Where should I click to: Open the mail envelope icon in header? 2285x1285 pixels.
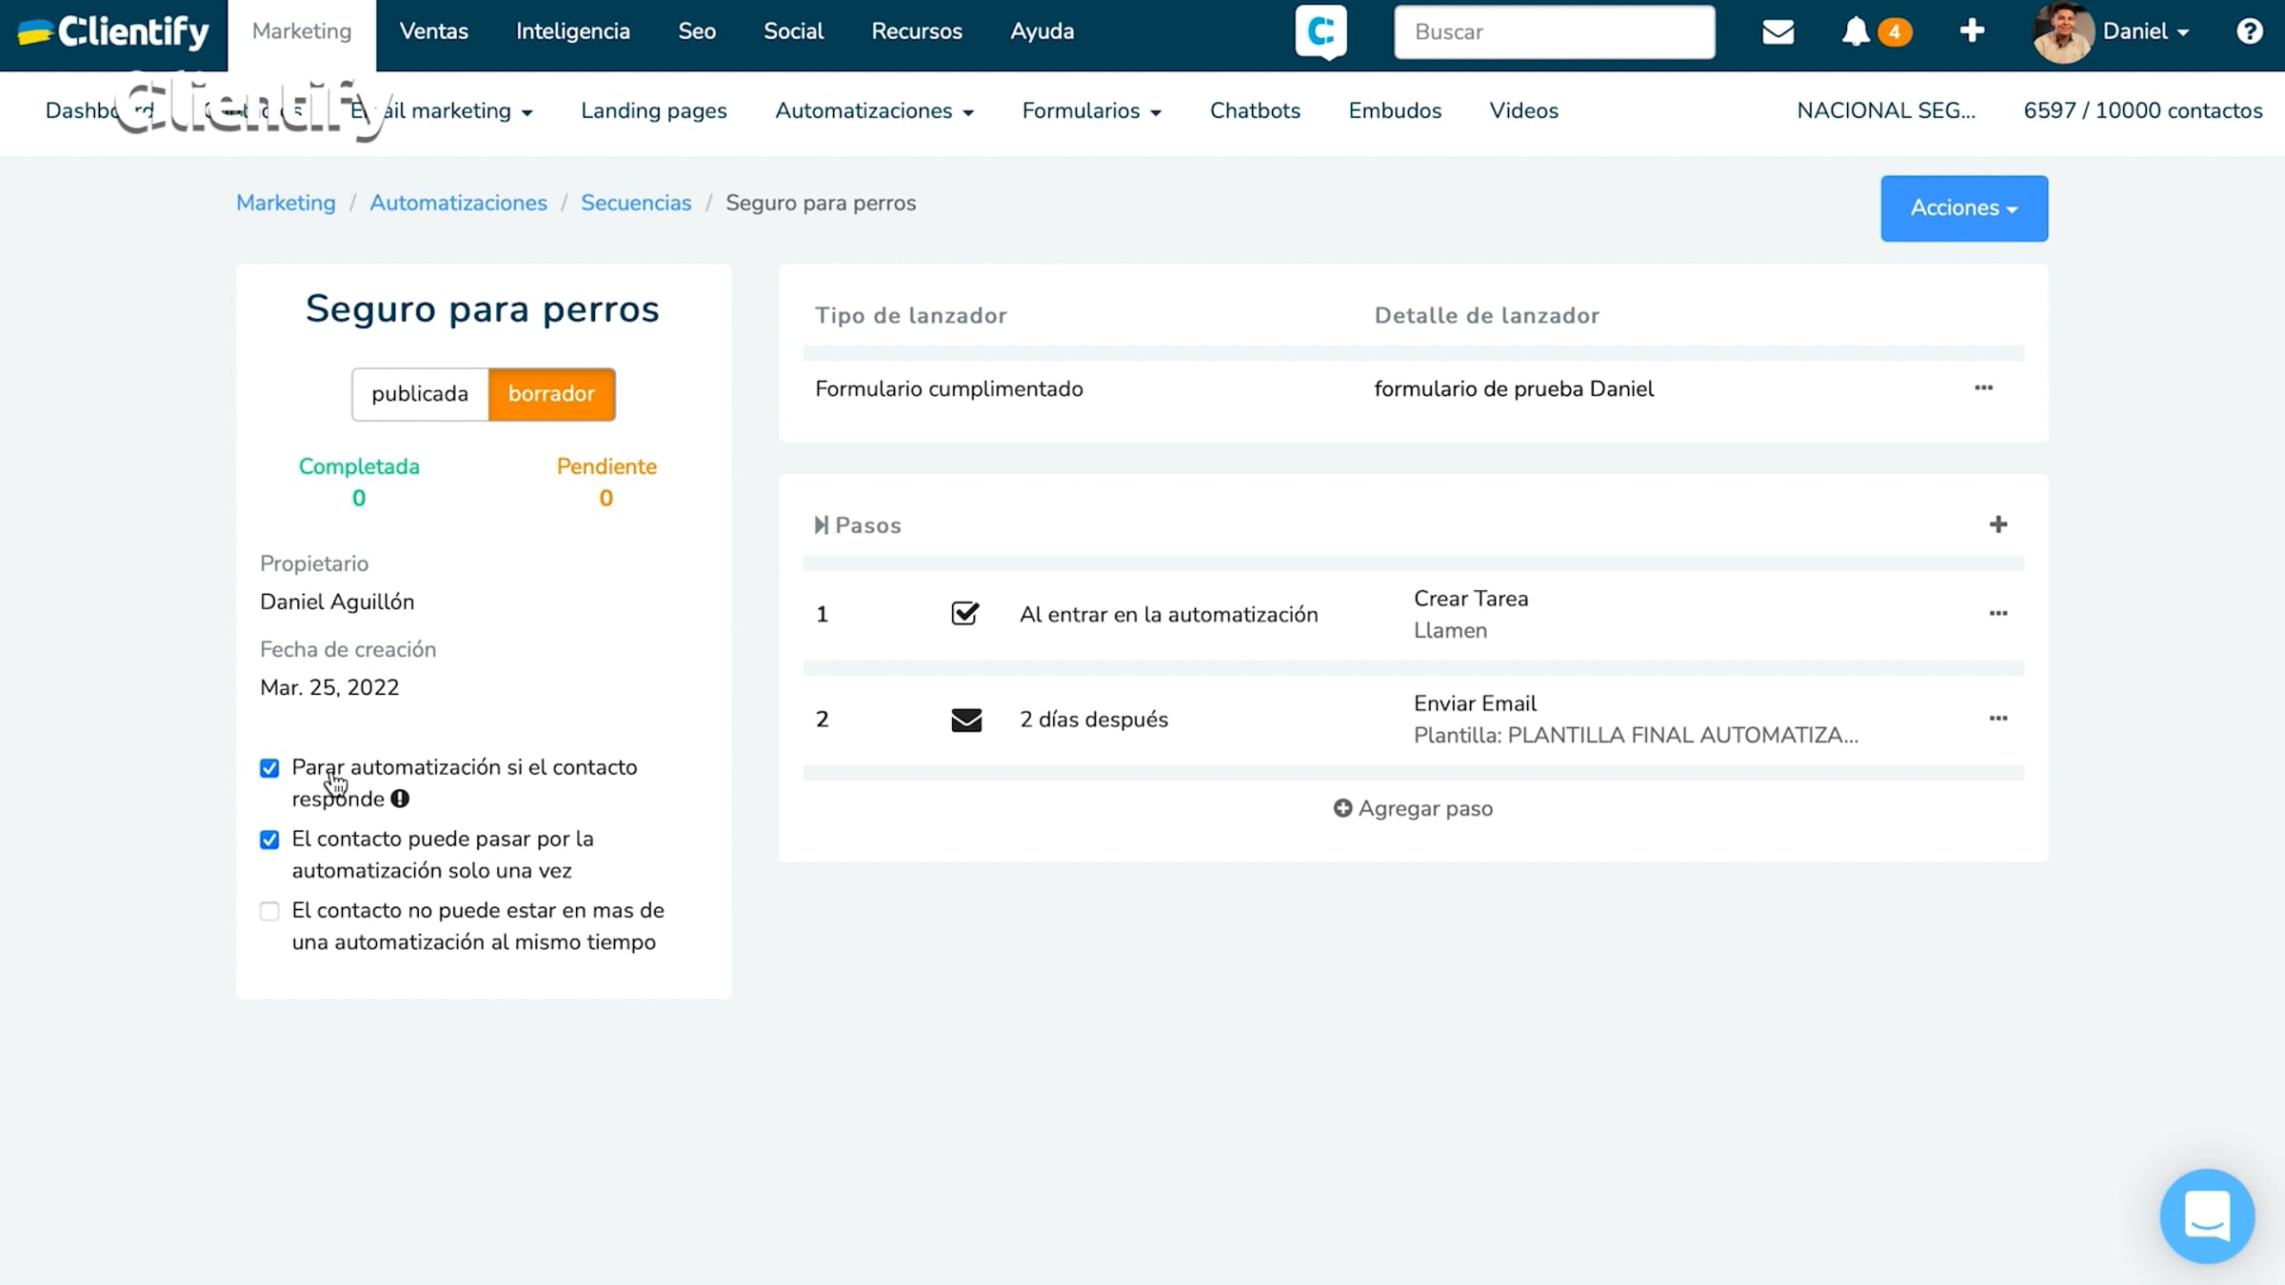coord(1778,32)
